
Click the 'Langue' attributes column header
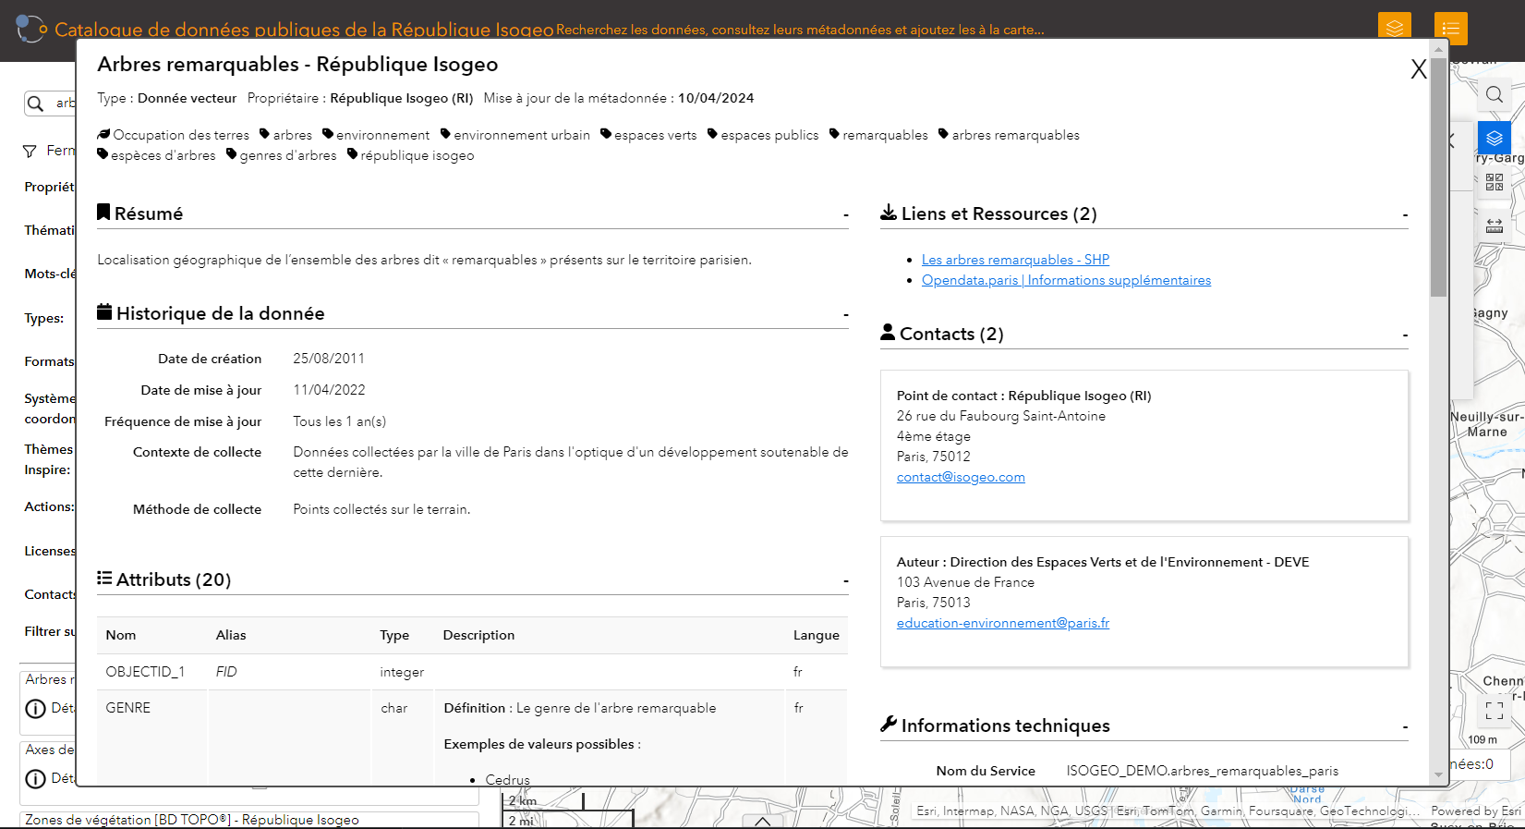817,635
